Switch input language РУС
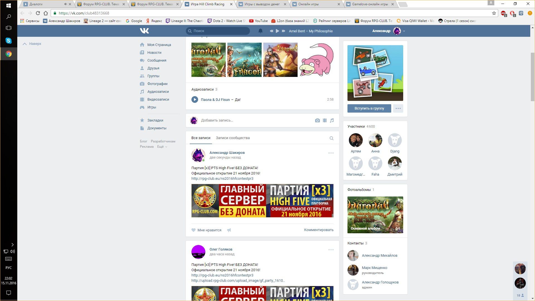Viewport: 535px width, 301px height. (x=9, y=268)
